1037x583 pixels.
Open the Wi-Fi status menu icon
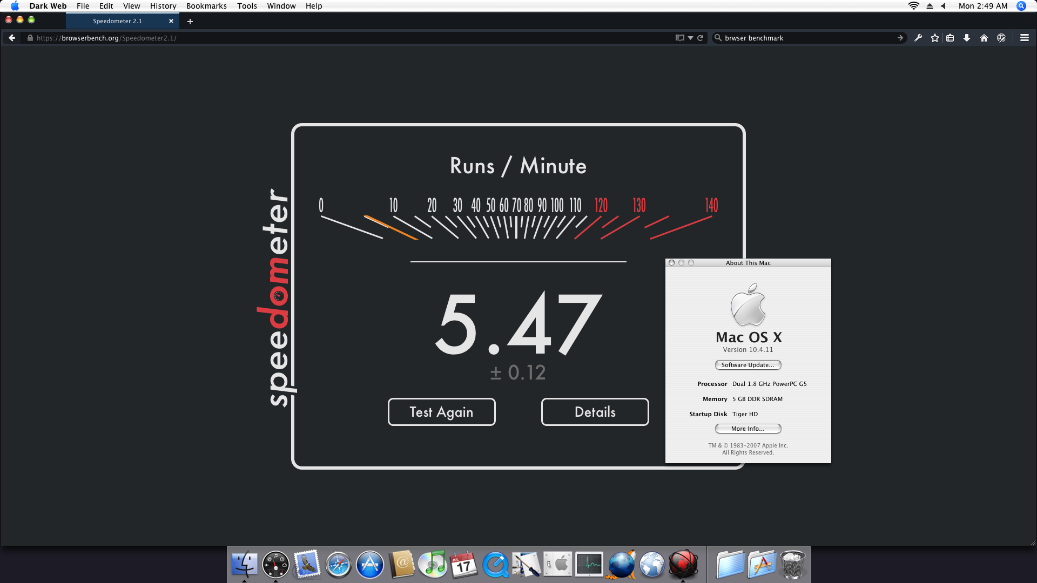click(913, 6)
